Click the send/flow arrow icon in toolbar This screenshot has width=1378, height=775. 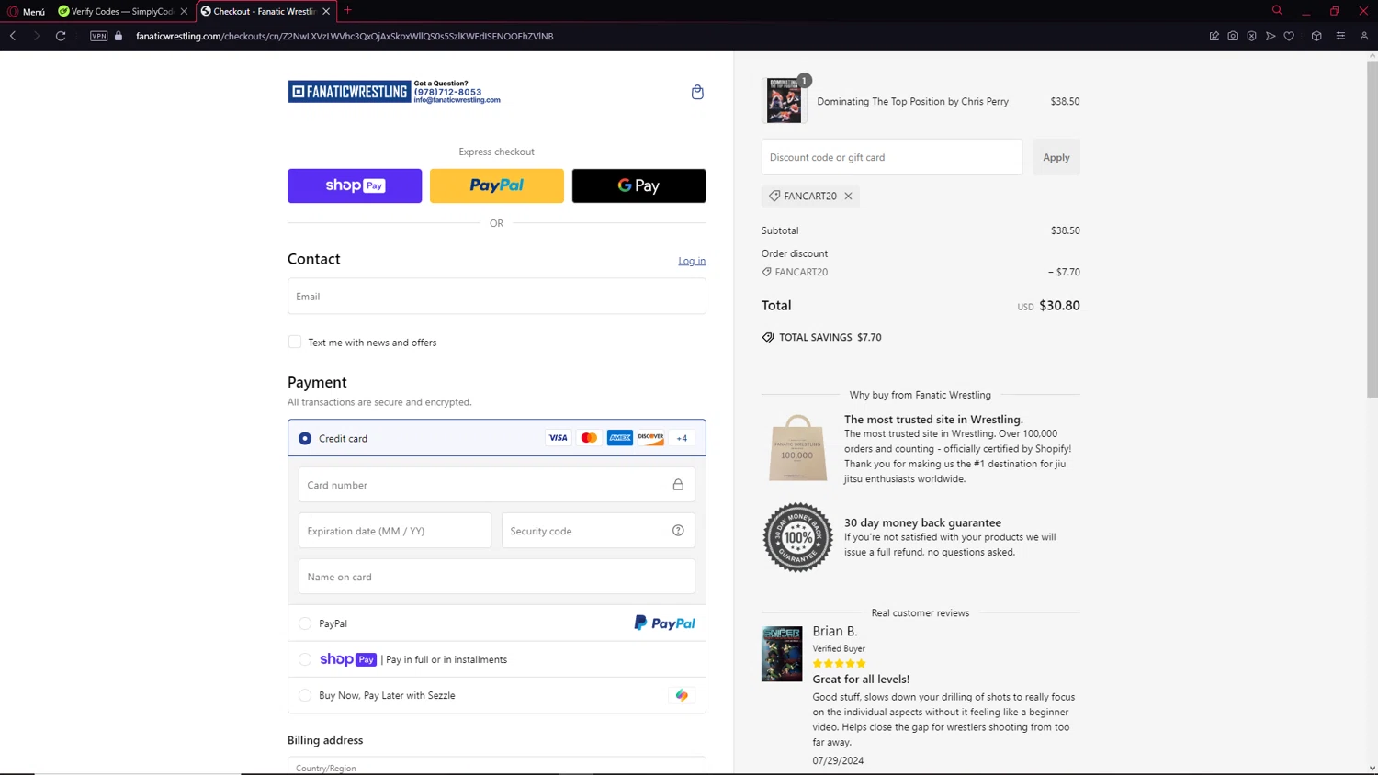point(1271,36)
